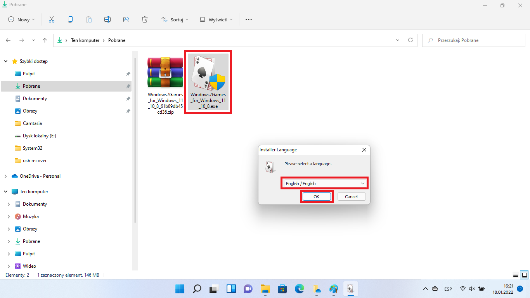Expand the Wideo tree node
Screen dimensions: 530x298
click(9, 266)
